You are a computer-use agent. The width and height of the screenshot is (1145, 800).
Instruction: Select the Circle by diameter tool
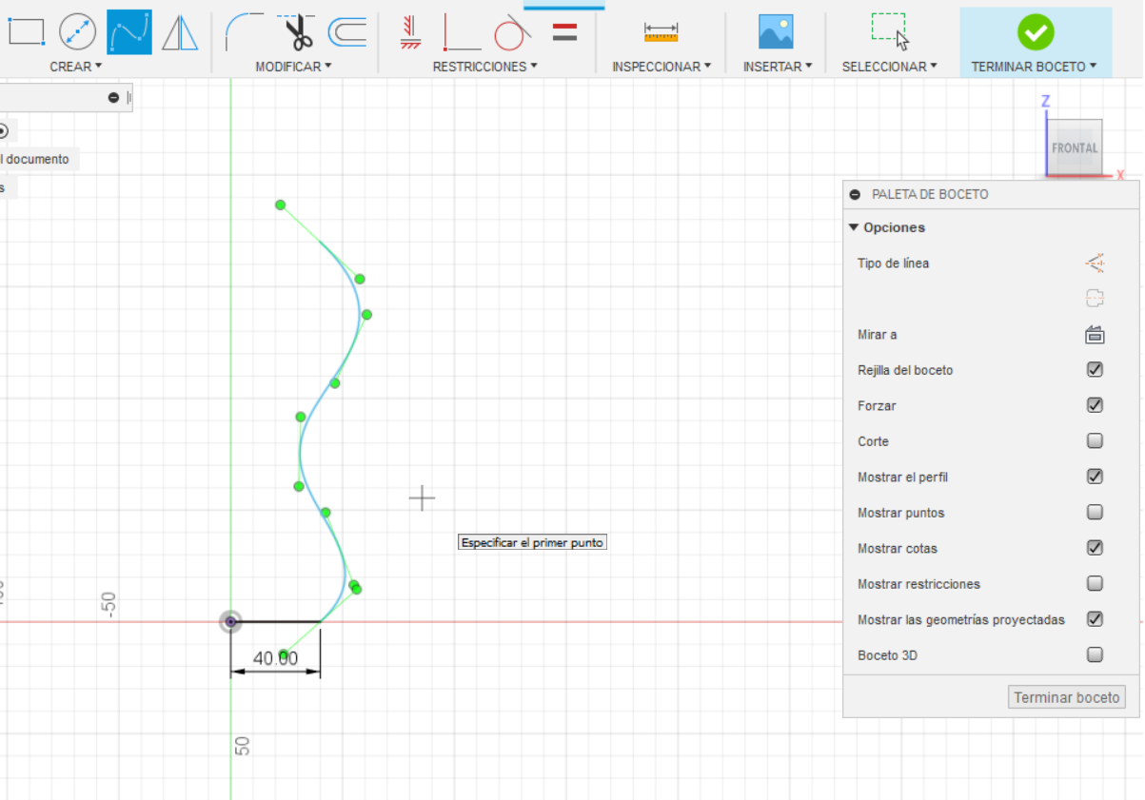tap(77, 32)
